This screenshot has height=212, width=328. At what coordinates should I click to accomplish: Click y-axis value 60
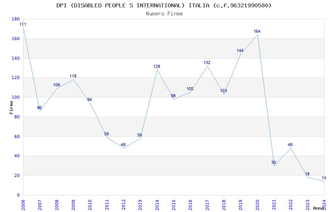[17, 136]
